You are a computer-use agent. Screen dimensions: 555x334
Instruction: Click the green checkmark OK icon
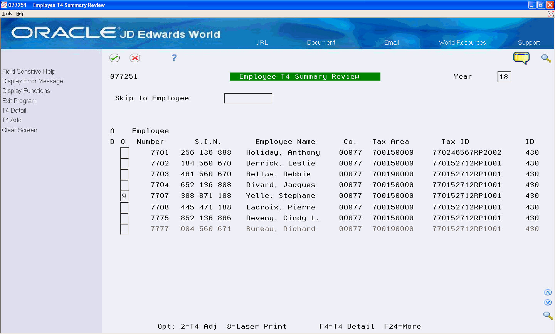click(x=114, y=58)
